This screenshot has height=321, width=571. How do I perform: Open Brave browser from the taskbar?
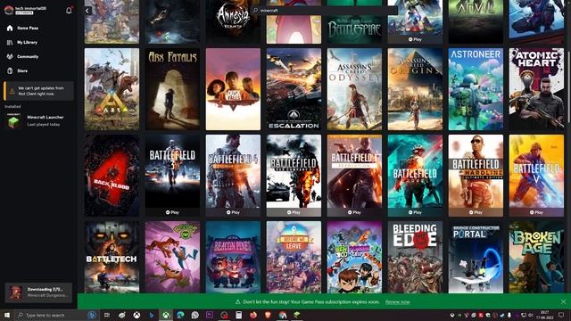coord(268,315)
